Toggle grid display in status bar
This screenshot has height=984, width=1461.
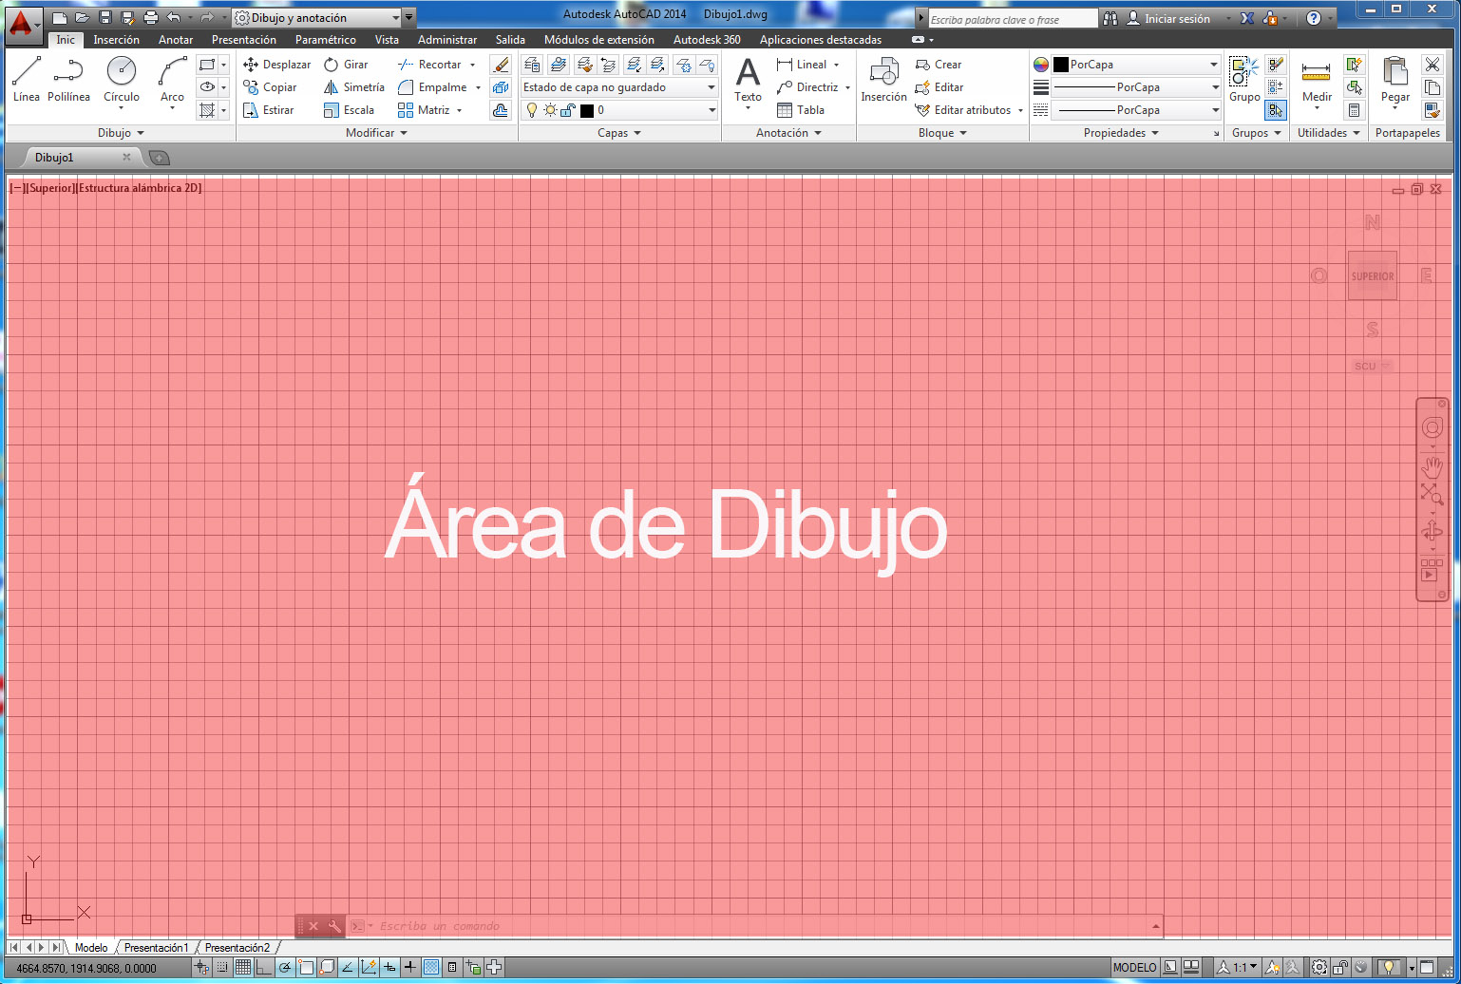click(x=243, y=968)
